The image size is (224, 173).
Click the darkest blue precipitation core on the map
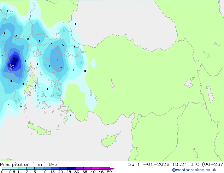point(14,62)
